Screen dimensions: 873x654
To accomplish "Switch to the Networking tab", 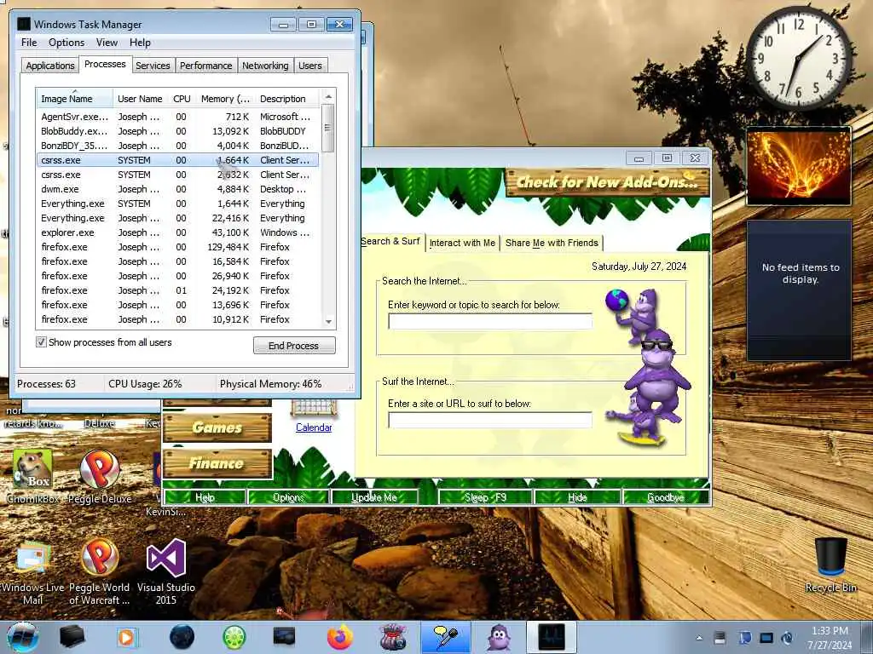I will 265,66.
